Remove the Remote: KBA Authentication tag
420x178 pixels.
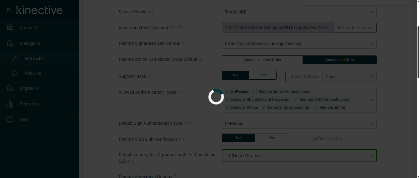coord(295,100)
